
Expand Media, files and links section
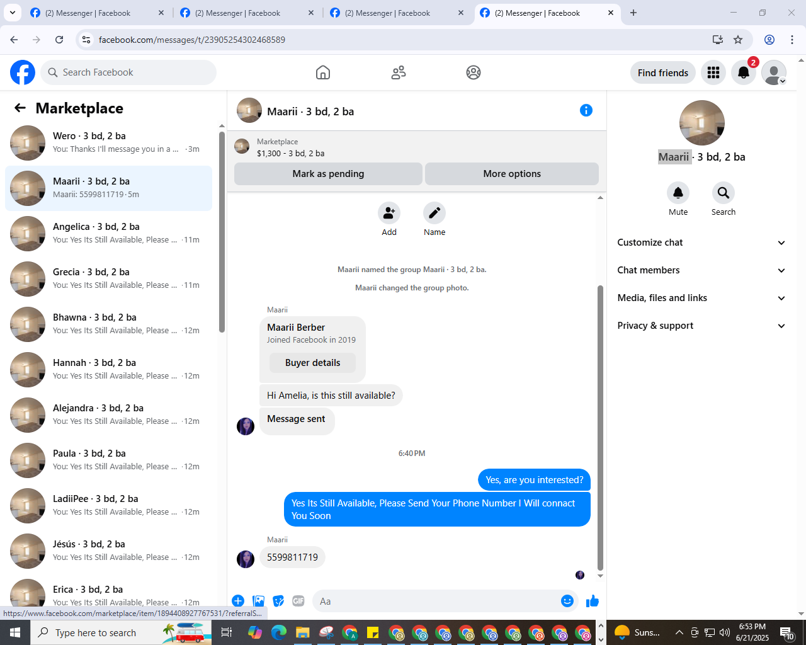[x=701, y=298]
